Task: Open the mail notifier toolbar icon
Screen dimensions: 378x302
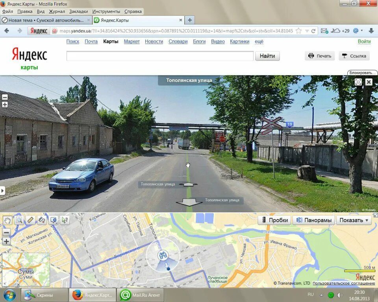Action: (324, 31)
